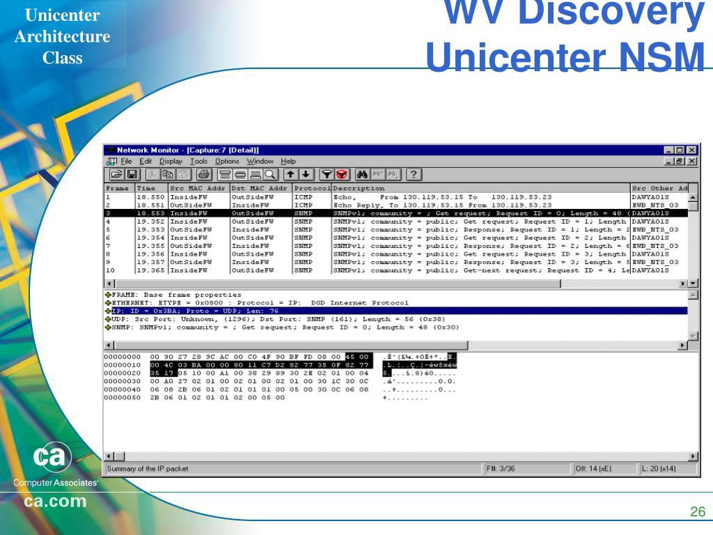This screenshot has width=713, height=535.
Task: Click the Save (floppy disk) toolbar icon
Action: [x=132, y=175]
